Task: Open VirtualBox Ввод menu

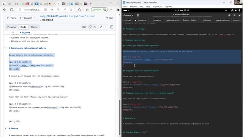Action: click(x=148, y=6)
